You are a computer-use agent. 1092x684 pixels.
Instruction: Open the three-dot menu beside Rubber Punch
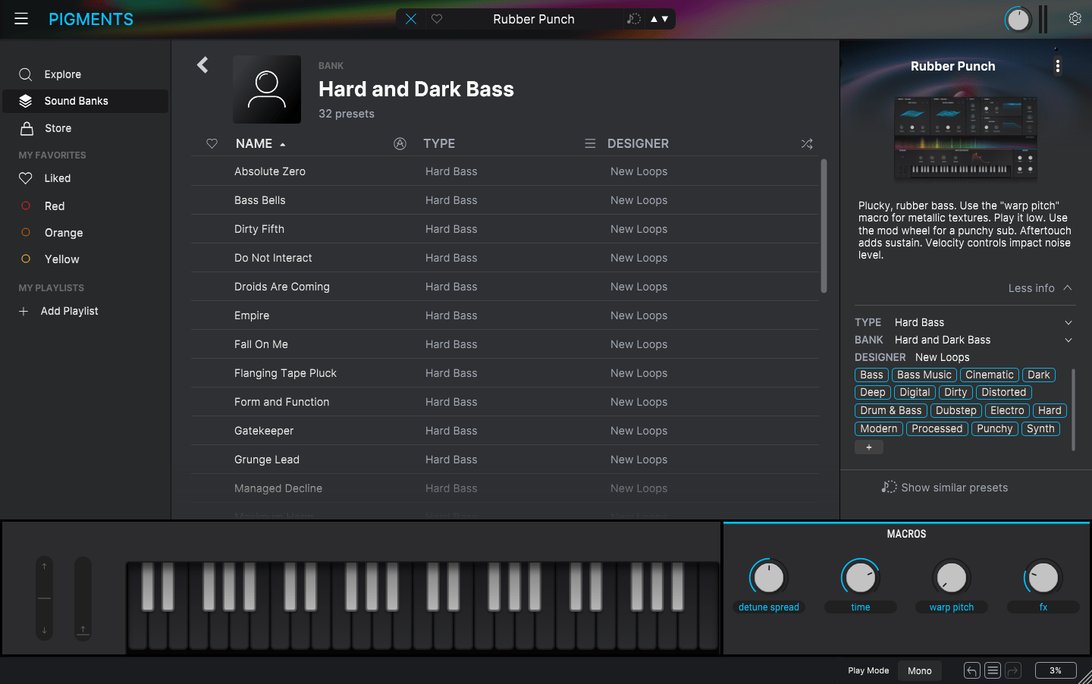click(x=1057, y=65)
